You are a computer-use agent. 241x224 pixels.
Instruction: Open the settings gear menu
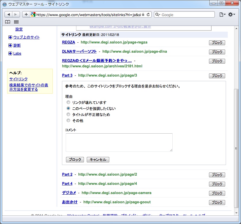click(231, 15)
